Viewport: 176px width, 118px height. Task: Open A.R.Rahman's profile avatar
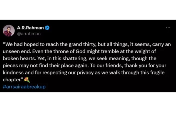[9, 31]
